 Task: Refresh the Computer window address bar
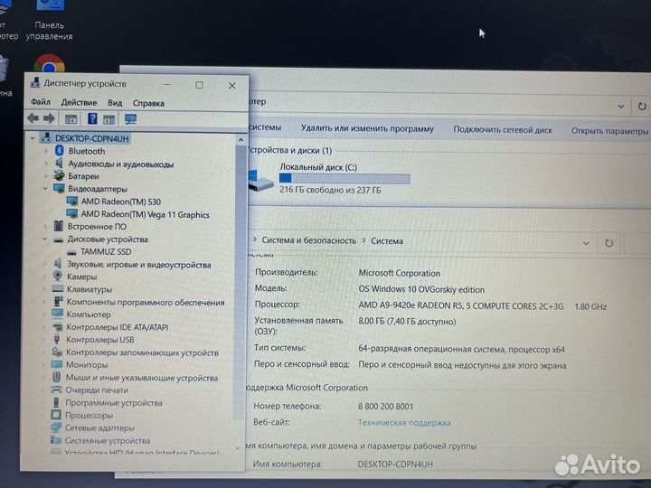point(642,107)
